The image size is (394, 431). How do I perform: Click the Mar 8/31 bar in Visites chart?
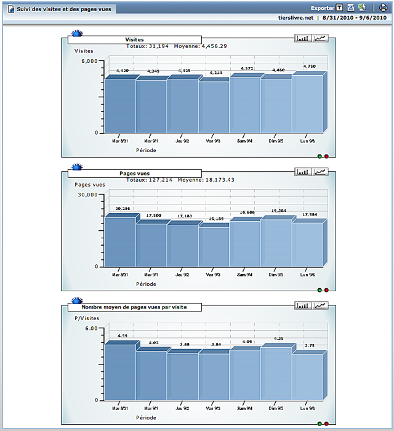(x=120, y=105)
